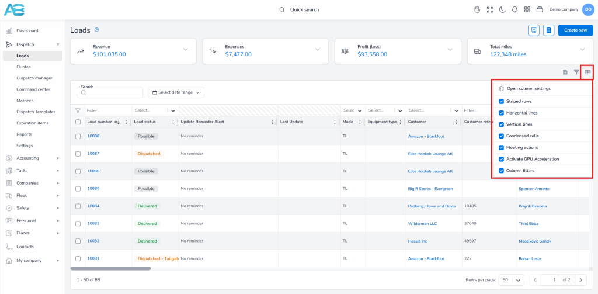Screen dimensions: 598x294
Task: Open the calculator button
Action: click(548, 30)
